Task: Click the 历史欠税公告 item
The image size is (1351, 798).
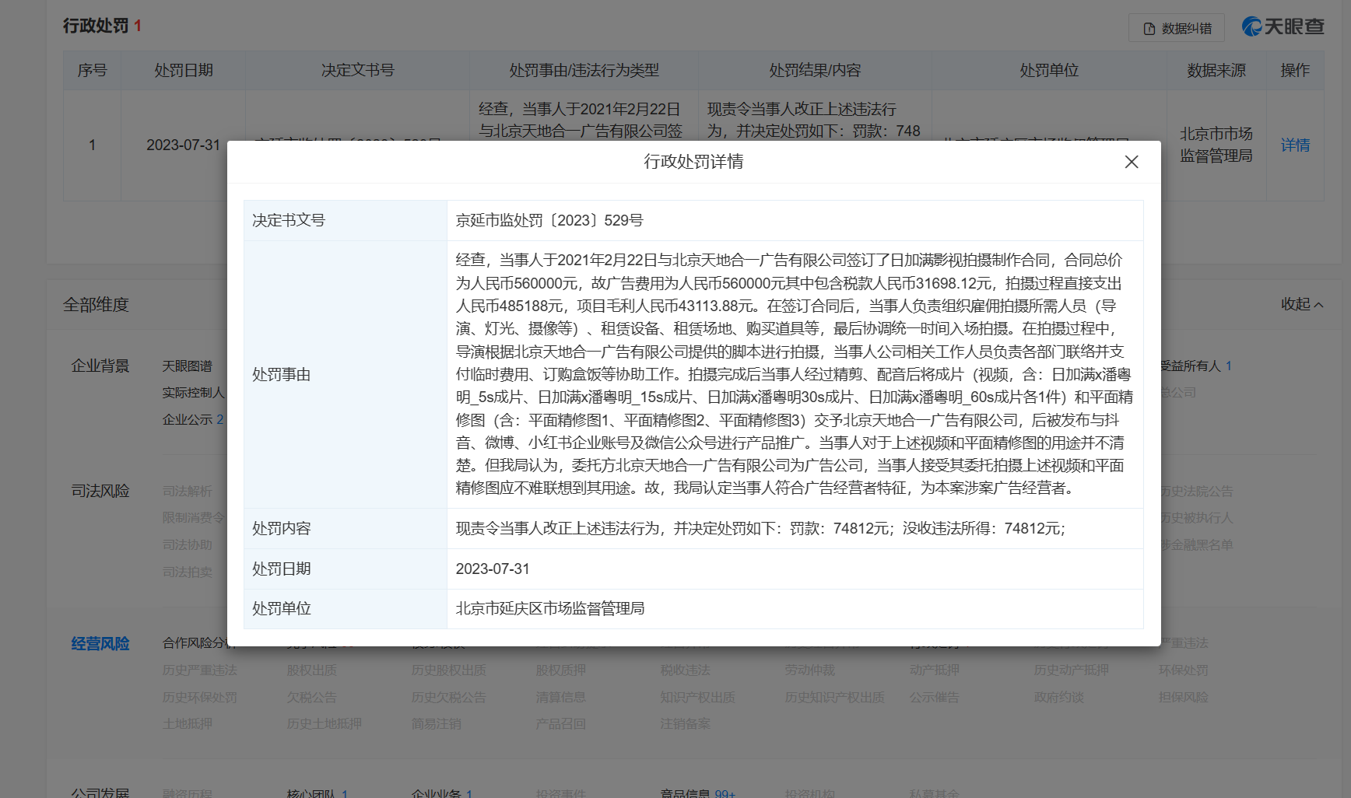Action: pyautogui.click(x=449, y=697)
